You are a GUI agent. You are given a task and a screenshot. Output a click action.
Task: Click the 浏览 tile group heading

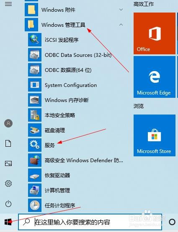point(139,106)
